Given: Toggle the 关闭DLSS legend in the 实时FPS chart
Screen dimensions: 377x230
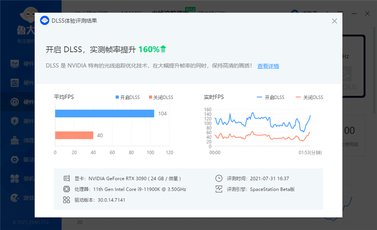Looking at the screenshot, I should click(309, 97).
